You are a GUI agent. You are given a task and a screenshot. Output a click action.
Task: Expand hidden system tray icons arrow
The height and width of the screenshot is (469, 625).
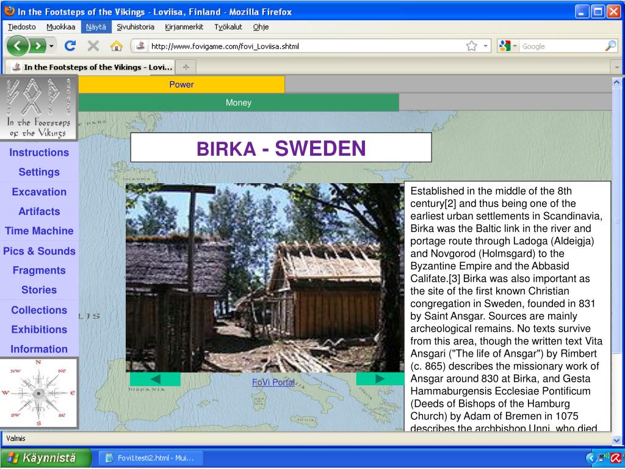point(591,458)
